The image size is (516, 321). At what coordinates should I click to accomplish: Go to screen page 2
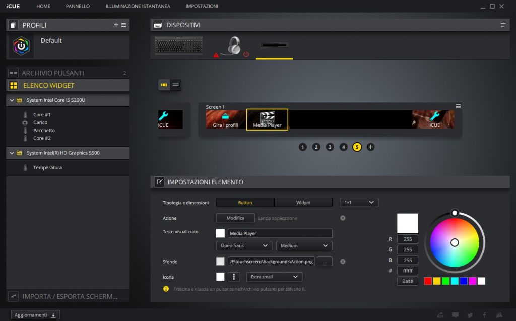click(x=316, y=147)
